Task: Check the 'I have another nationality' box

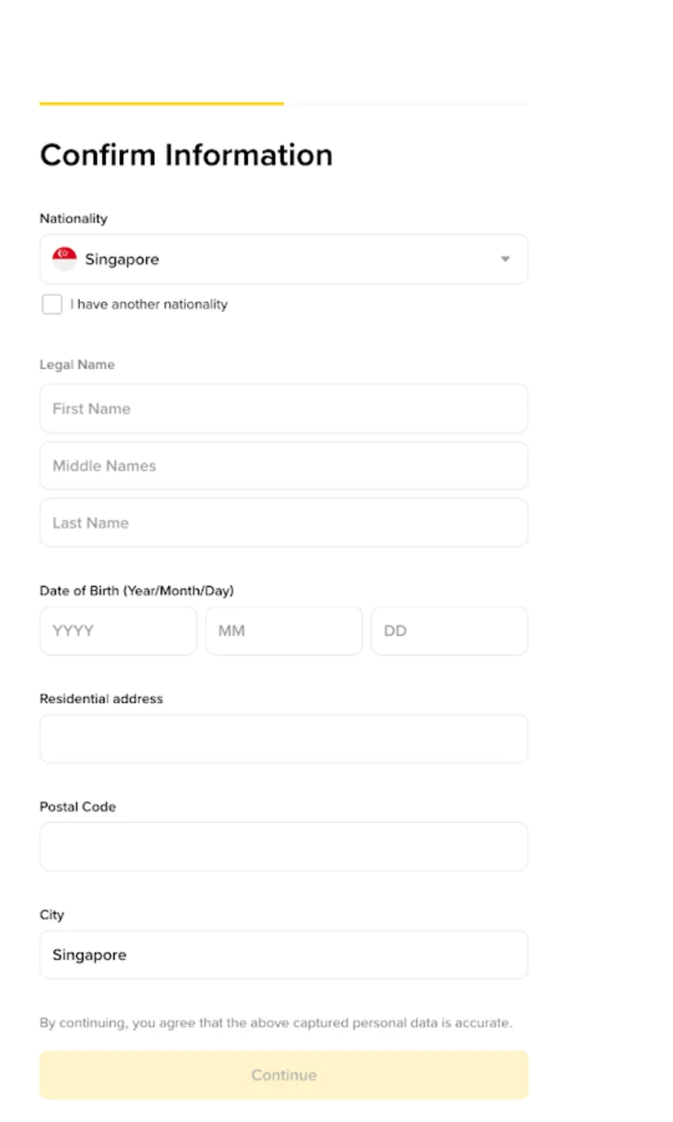Action: (52, 305)
